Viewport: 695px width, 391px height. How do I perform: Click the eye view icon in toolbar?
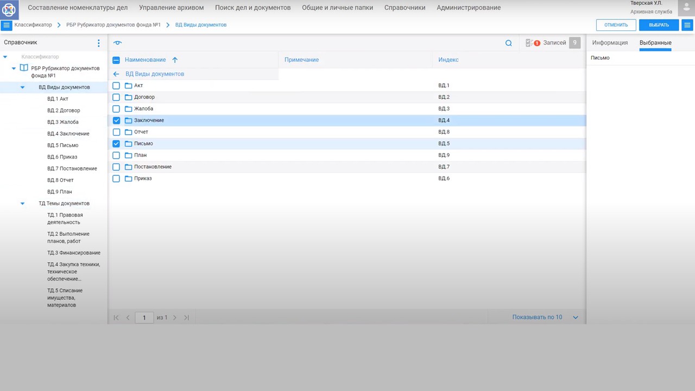tap(117, 43)
